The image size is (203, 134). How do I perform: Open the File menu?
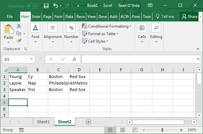pyautogui.click(x=10, y=17)
